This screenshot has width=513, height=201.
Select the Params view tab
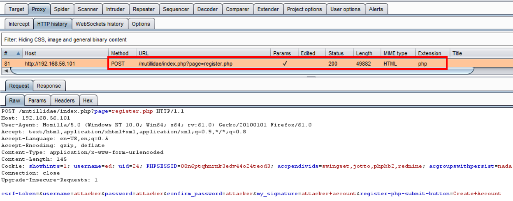[37, 100]
